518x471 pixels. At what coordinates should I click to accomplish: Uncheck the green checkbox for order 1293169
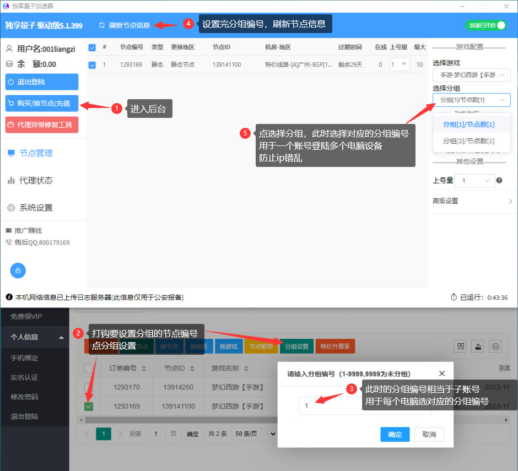[89, 406]
